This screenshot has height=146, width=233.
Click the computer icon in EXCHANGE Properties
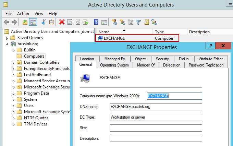click(85, 78)
